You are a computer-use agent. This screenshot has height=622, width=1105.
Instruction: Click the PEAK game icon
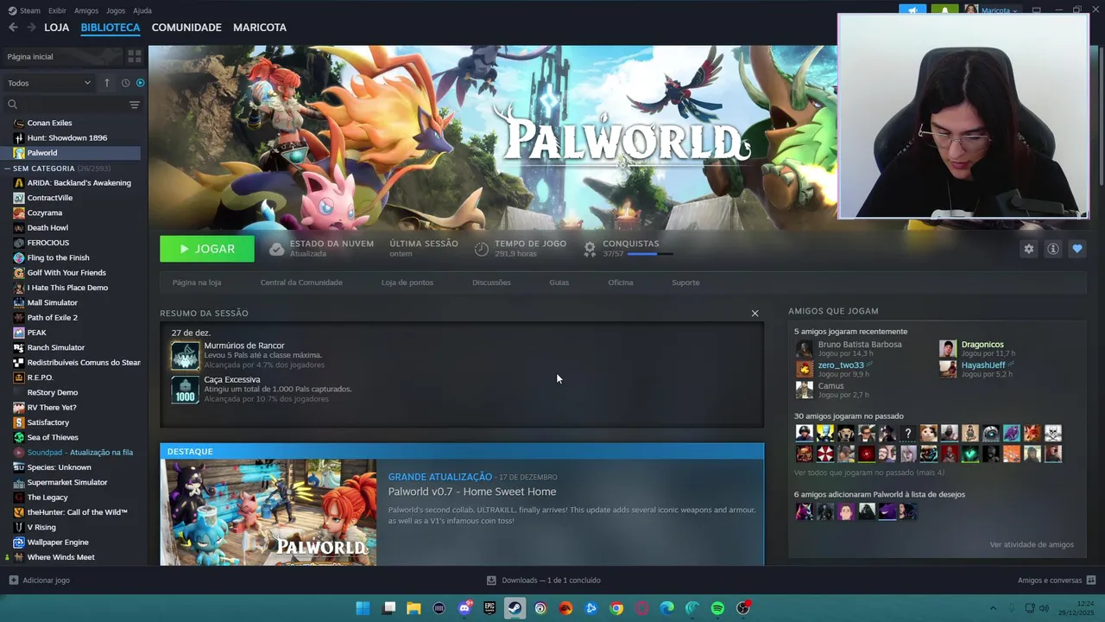pos(19,333)
